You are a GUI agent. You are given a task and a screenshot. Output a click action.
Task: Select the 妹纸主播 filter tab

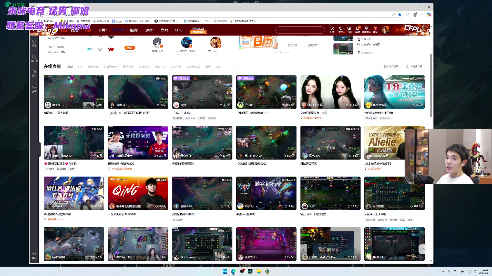(x=93, y=67)
